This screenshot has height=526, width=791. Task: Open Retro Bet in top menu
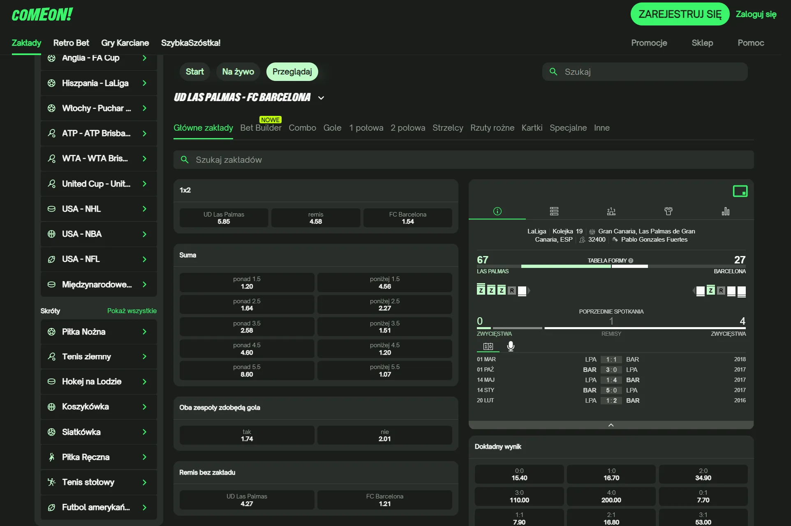click(x=71, y=43)
